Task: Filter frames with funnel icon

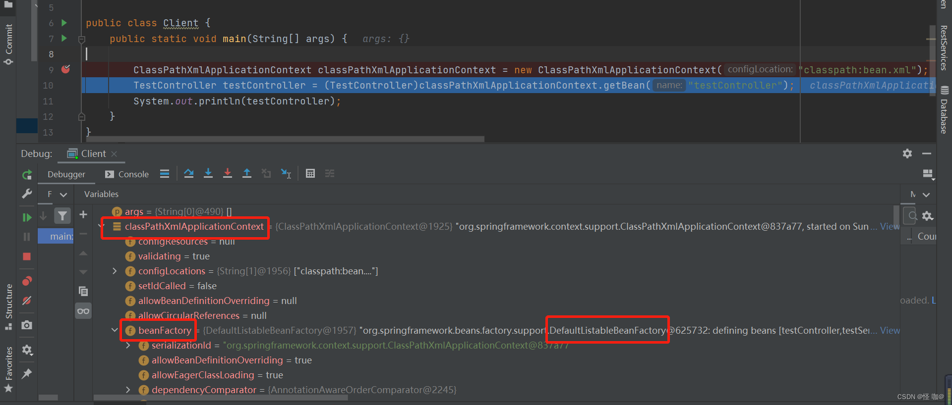Action: (62, 215)
